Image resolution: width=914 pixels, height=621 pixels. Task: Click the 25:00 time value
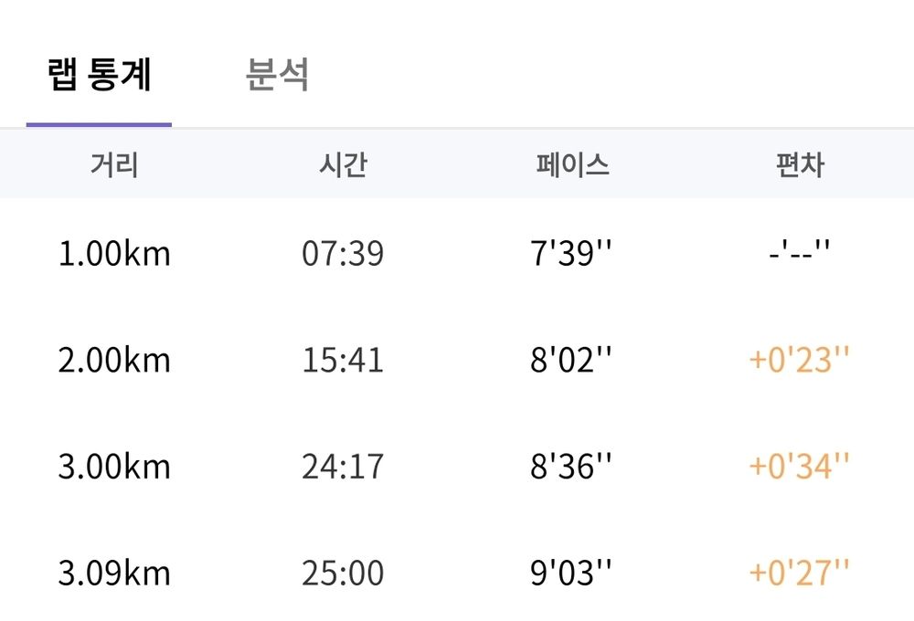point(343,572)
